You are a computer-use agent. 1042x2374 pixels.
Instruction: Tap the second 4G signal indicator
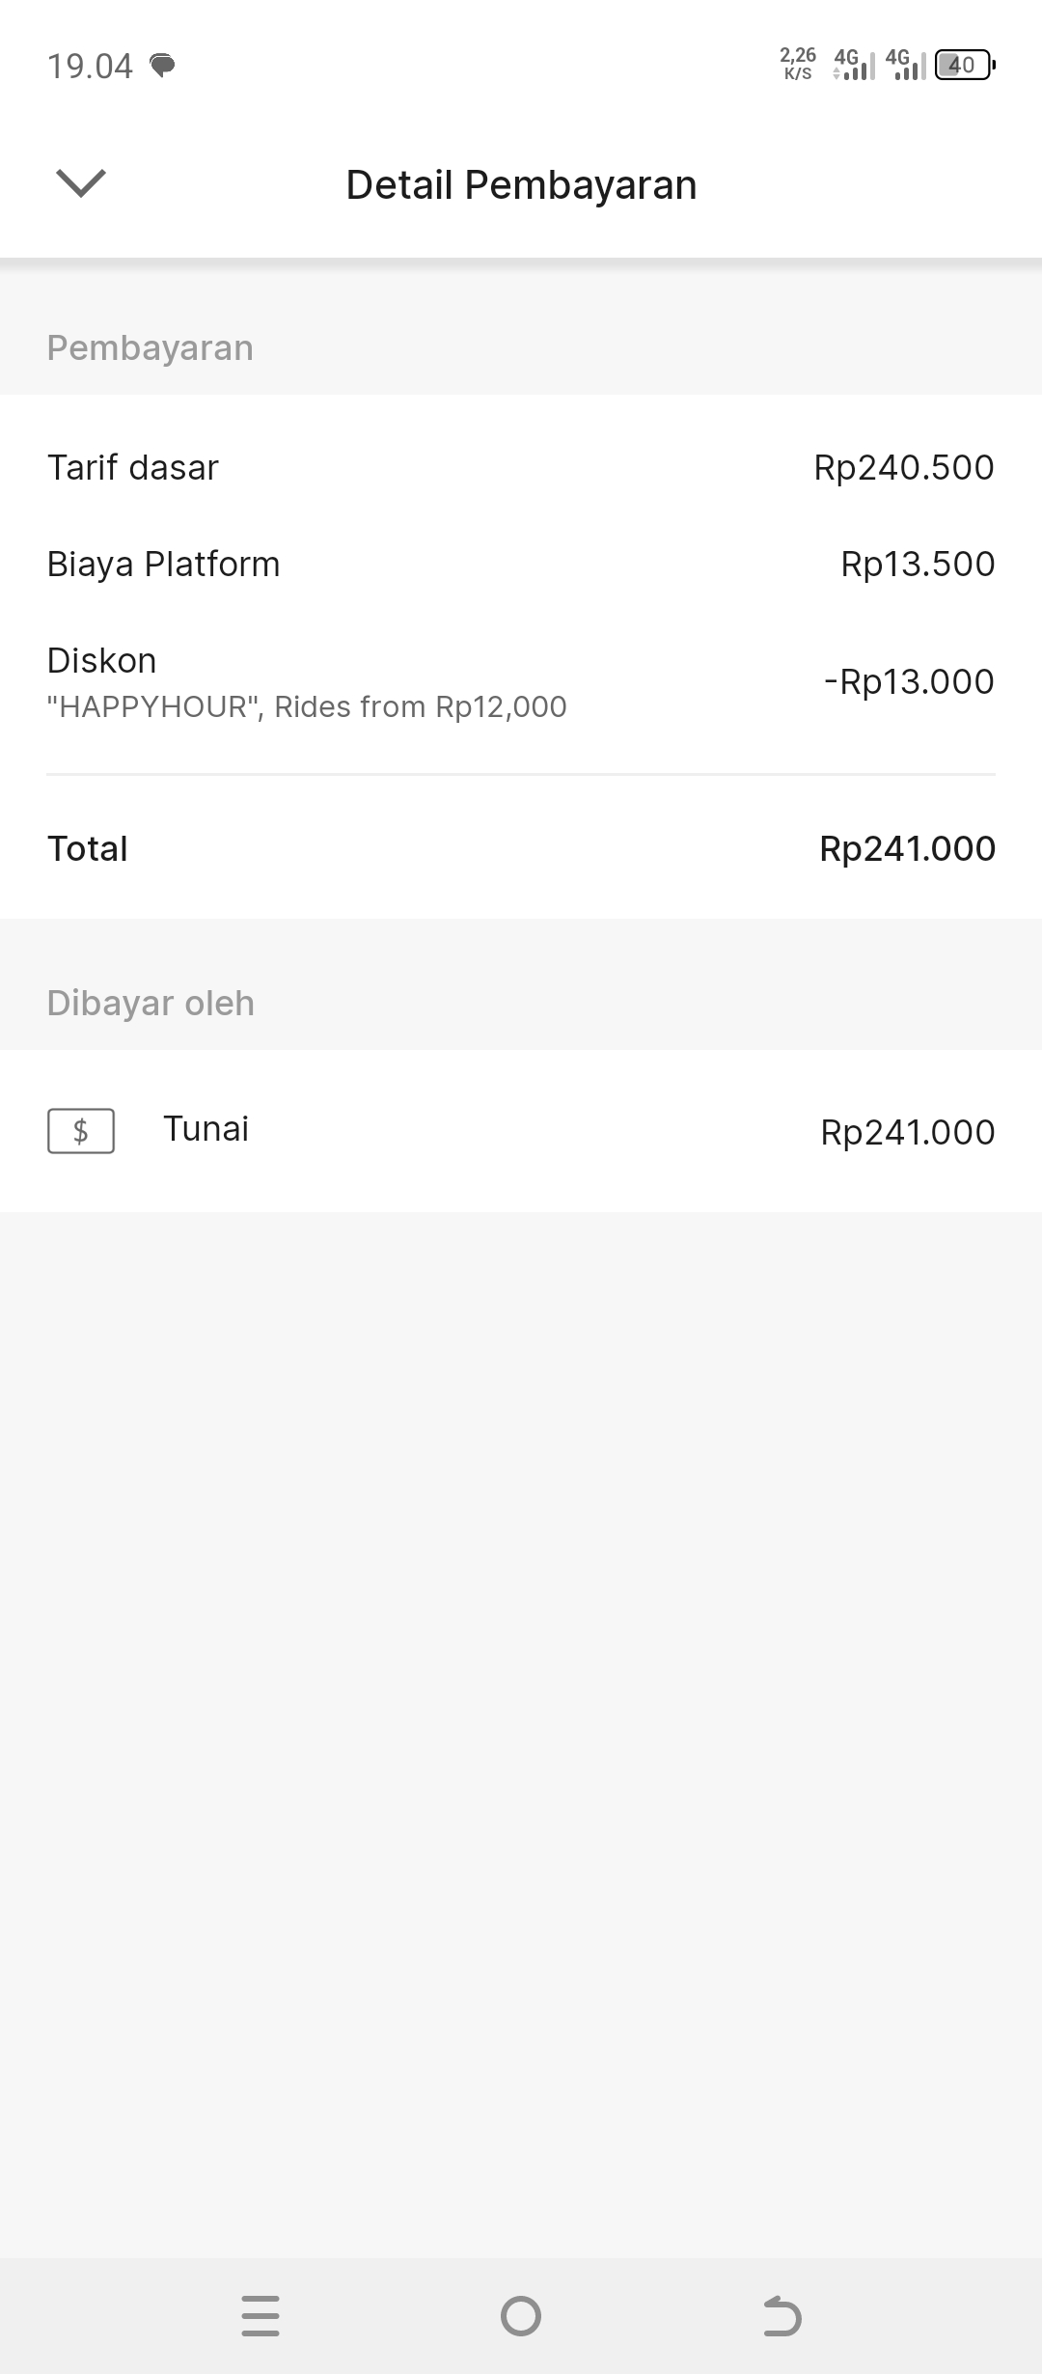click(905, 66)
